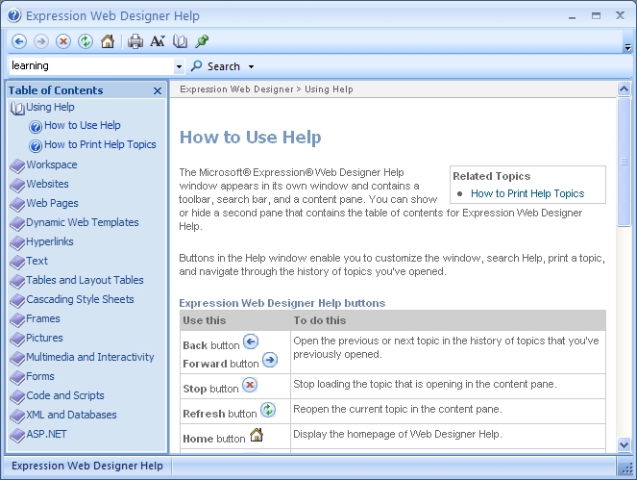Click the status bar 'Expression Web Designer Help' text
Viewport: 637px width, 480px height.
tap(87, 466)
